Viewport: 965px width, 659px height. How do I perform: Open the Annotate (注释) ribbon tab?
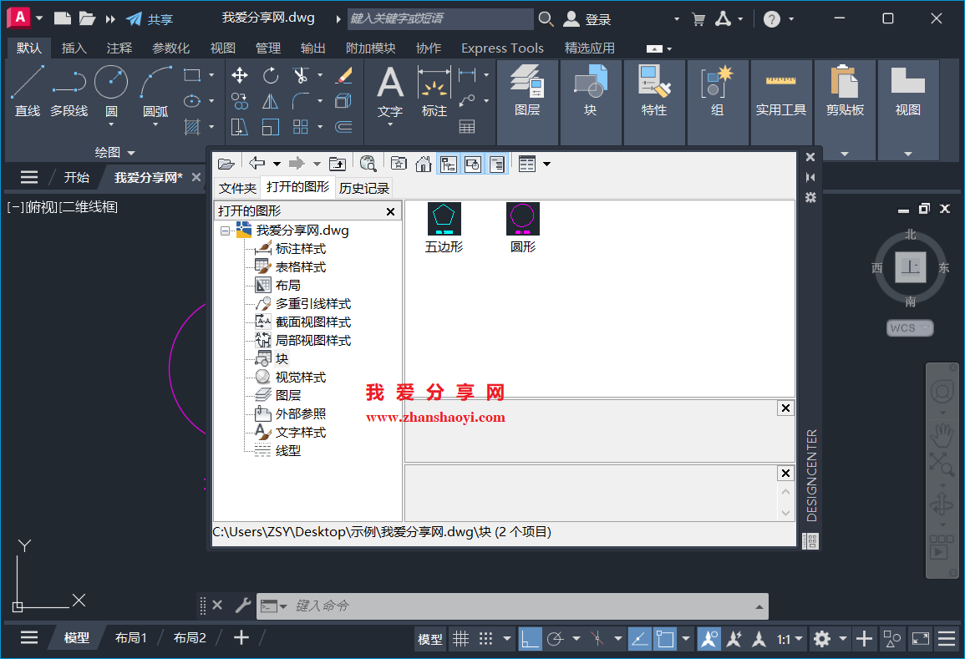(x=119, y=48)
